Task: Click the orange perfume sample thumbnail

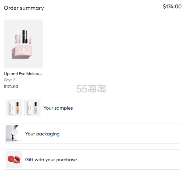Action: 14,108
